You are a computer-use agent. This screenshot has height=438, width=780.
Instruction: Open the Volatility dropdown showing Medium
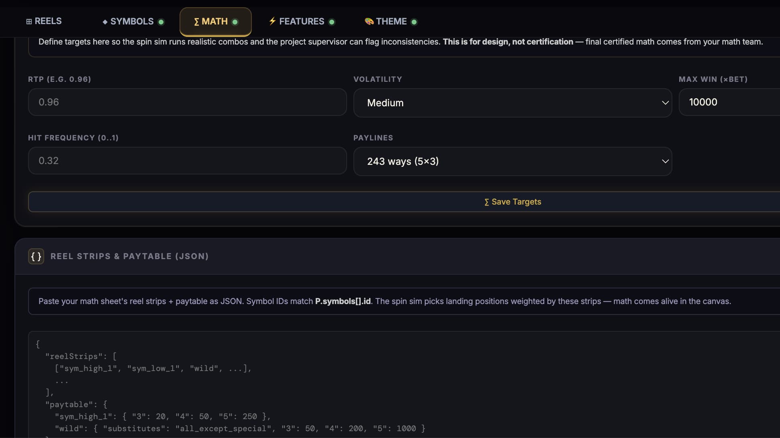point(513,103)
